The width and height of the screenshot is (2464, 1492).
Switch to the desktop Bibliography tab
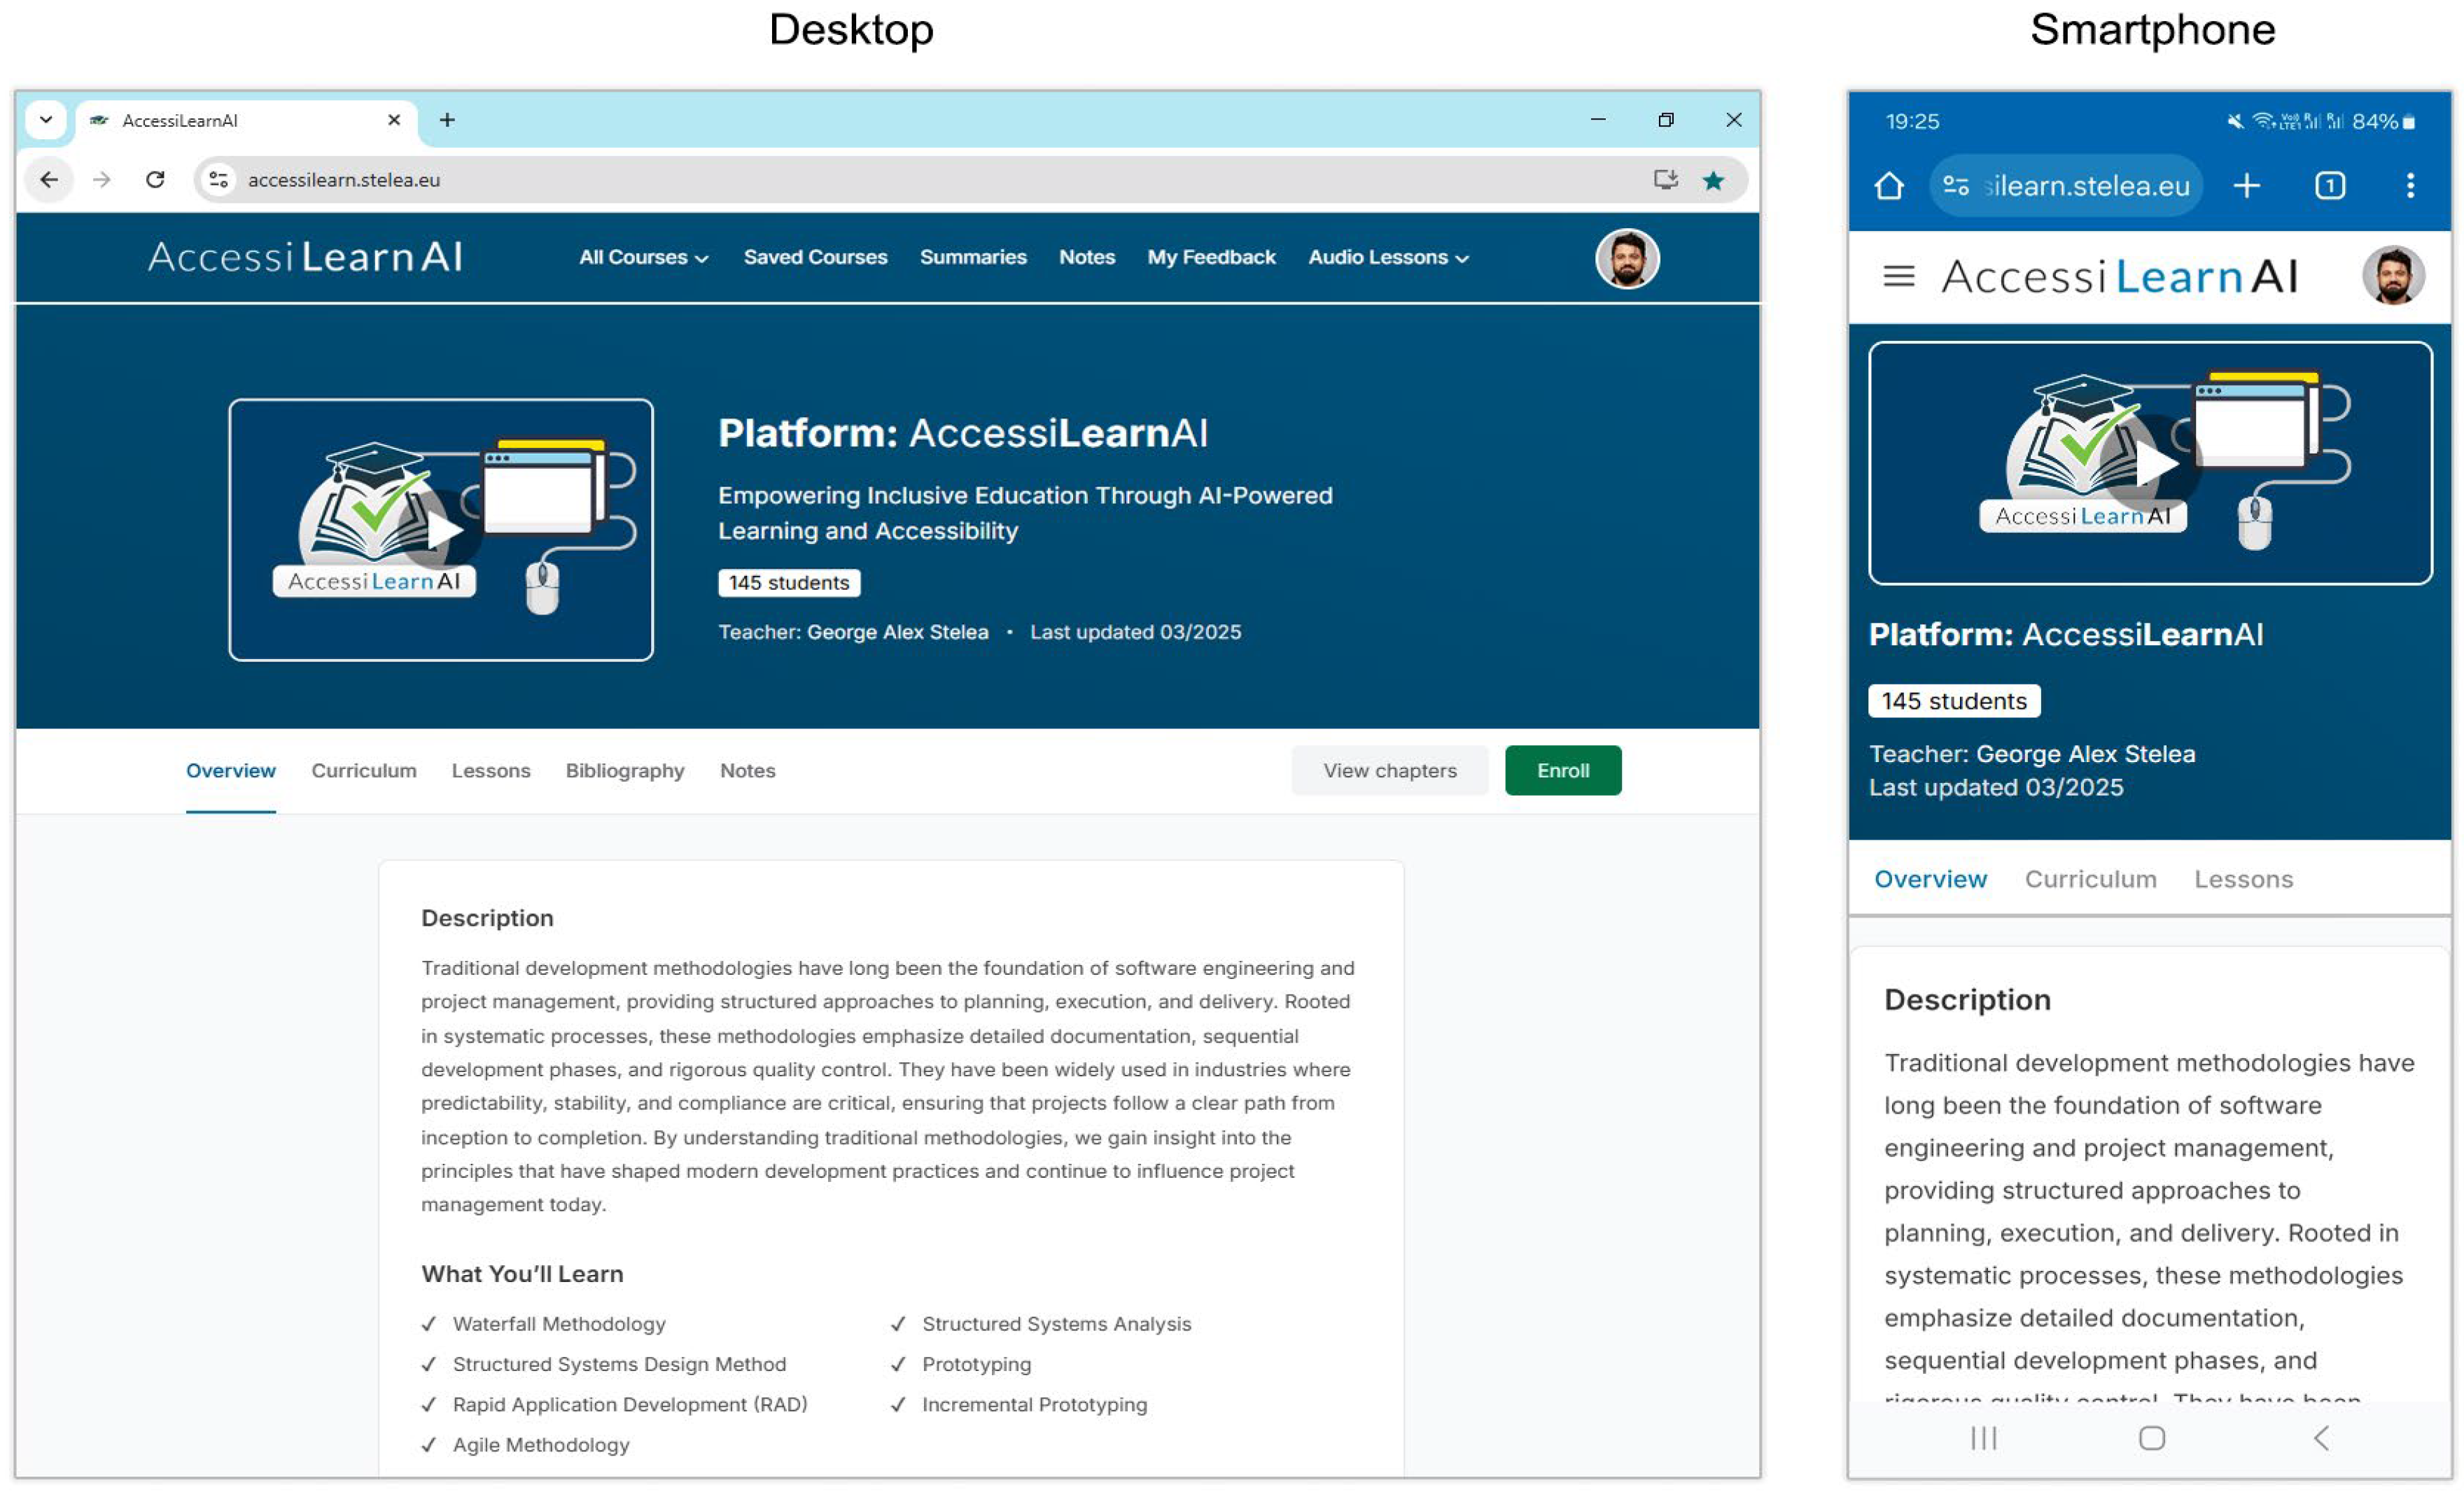[625, 771]
